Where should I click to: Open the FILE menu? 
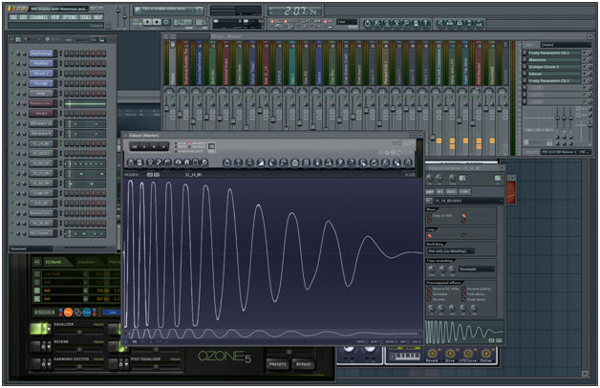click(x=13, y=17)
